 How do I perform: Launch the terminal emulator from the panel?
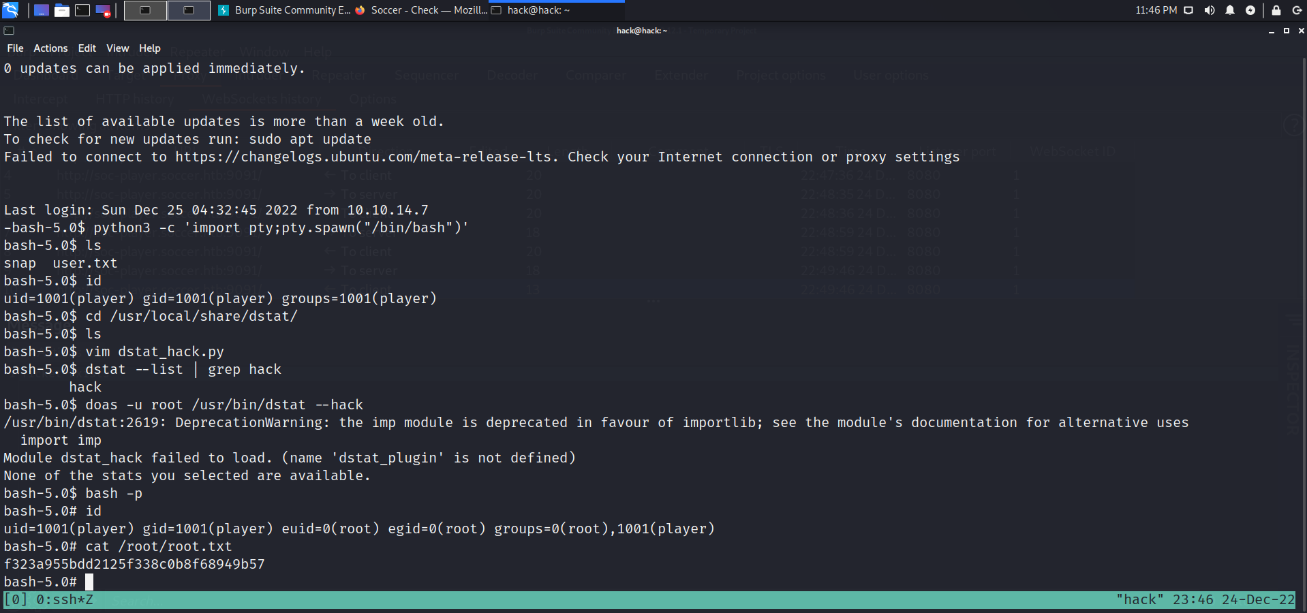point(82,10)
